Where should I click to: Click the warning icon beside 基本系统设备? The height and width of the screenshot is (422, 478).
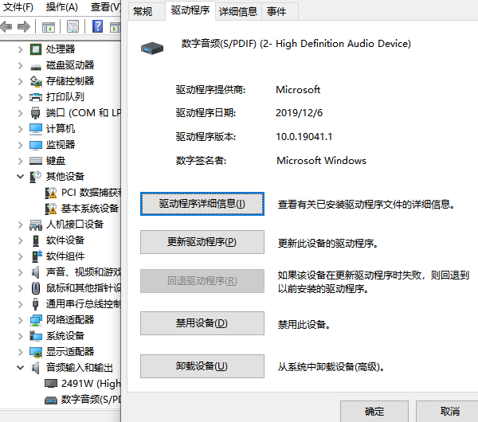coord(51,209)
